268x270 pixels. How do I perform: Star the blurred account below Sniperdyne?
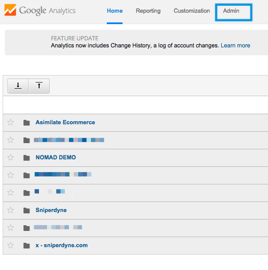point(11,228)
